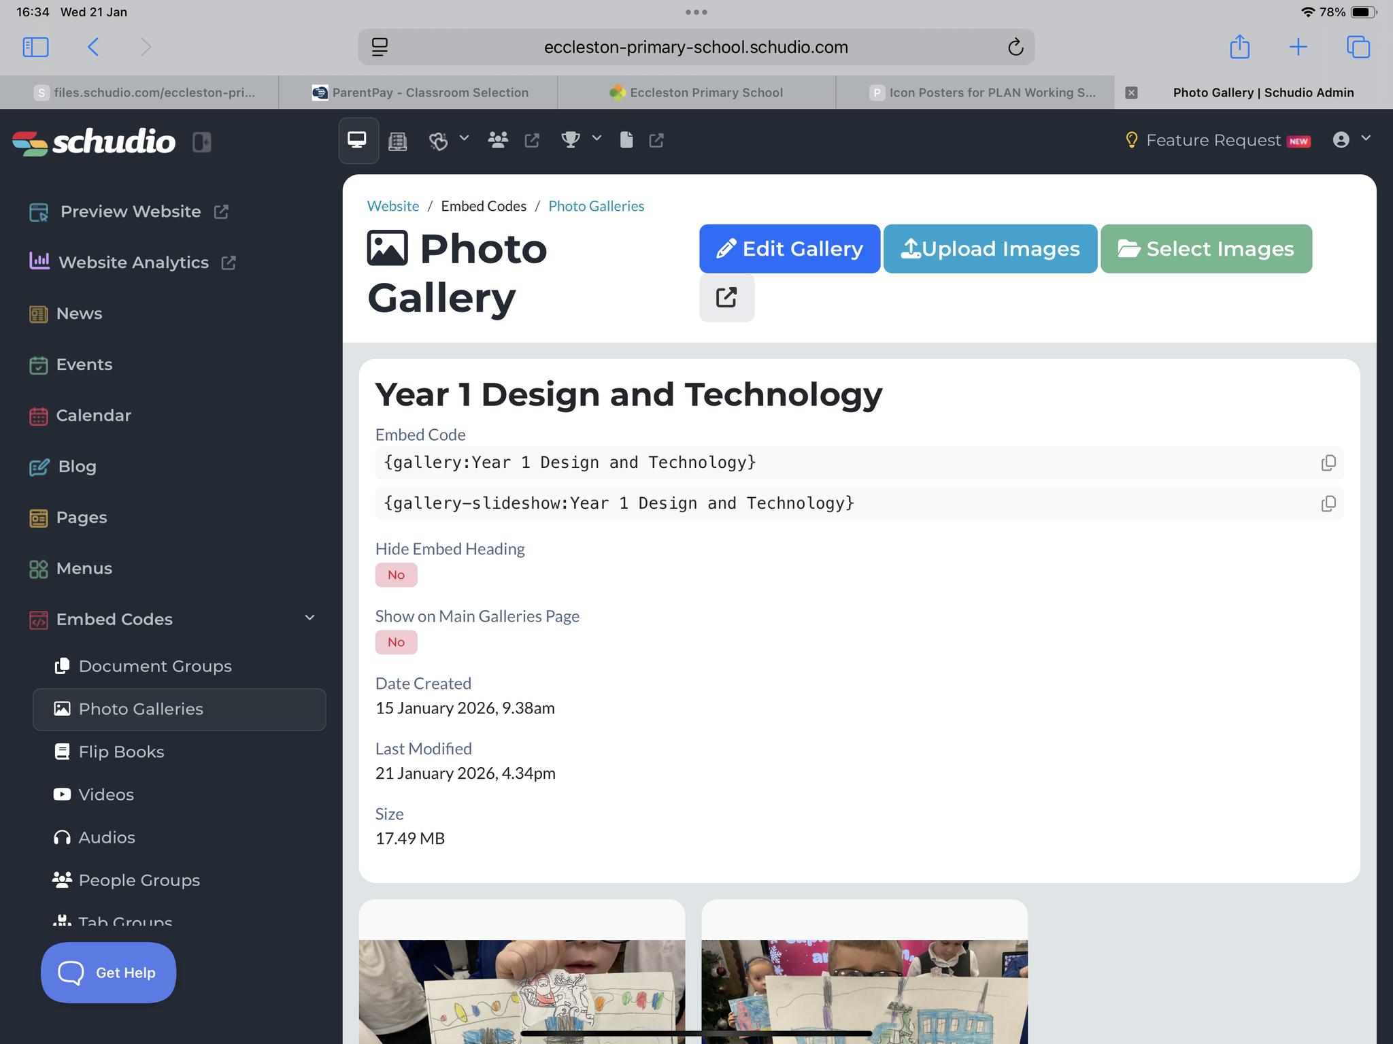Viewport: 1393px width, 1044px height.
Task: Click the Upload Images button
Action: click(x=990, y=249)
